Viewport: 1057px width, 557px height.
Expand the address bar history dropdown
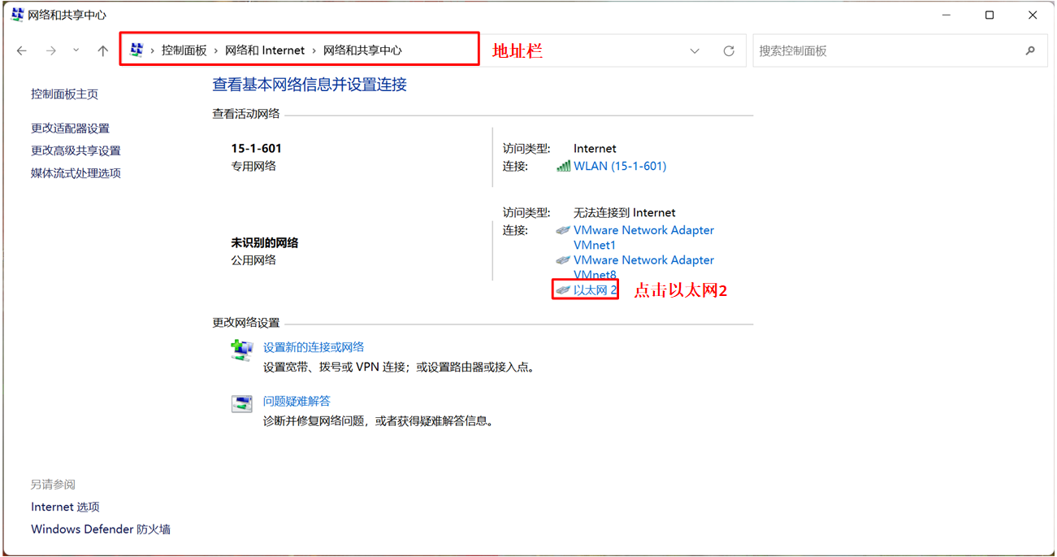click(x=695, y=50)
